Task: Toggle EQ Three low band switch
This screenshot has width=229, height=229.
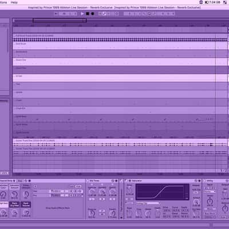Action: pyautogui.click(x=92, y=199)
